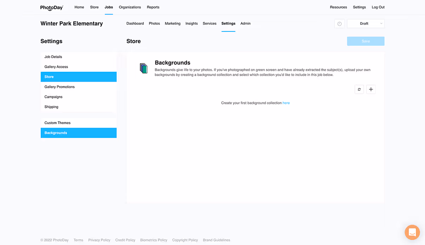This screenshot has height=245, width=425.
Task: Click the '© 2022 PhotoDay' footer text
Action: (x=55, y=240)
